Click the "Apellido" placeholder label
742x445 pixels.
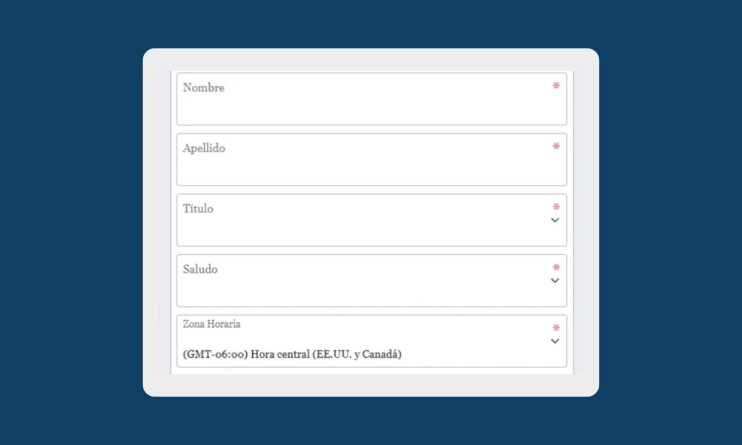(204, 148)
